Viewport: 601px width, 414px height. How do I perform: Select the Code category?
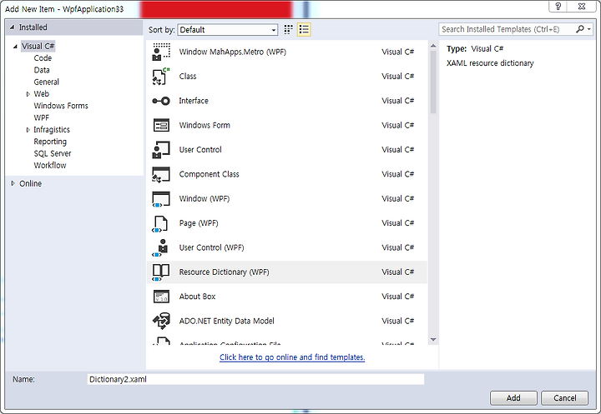pyautogui.click(x=43, y=58)
